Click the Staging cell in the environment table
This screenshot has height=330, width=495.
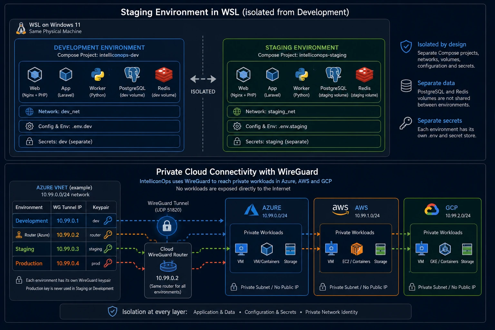(x=32, y=249)
